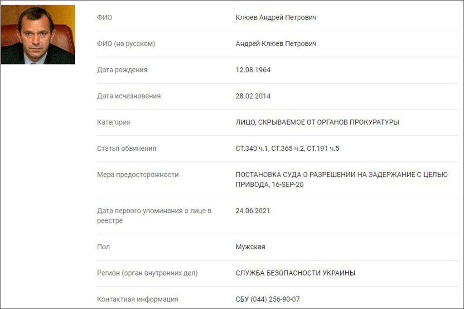Click the 'ПОСТАНОВКА СУДА О РАЗРЕШЕНИИ' text

(x=299, y=175)
